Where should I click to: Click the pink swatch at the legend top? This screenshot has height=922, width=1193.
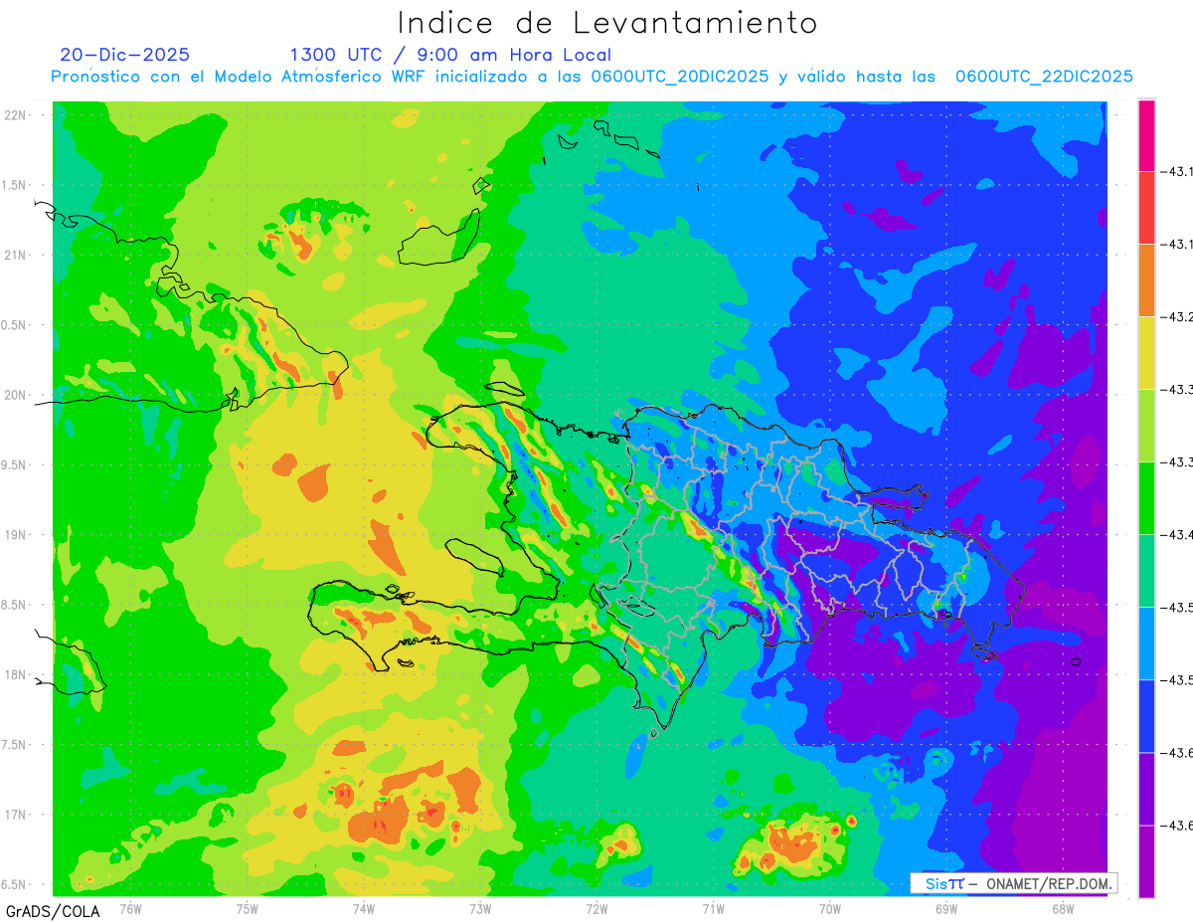pos(1146,135)
